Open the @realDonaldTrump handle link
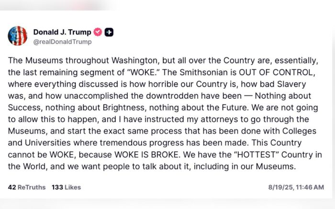This screenshot has height=209, width=335. tap(62, 42)
